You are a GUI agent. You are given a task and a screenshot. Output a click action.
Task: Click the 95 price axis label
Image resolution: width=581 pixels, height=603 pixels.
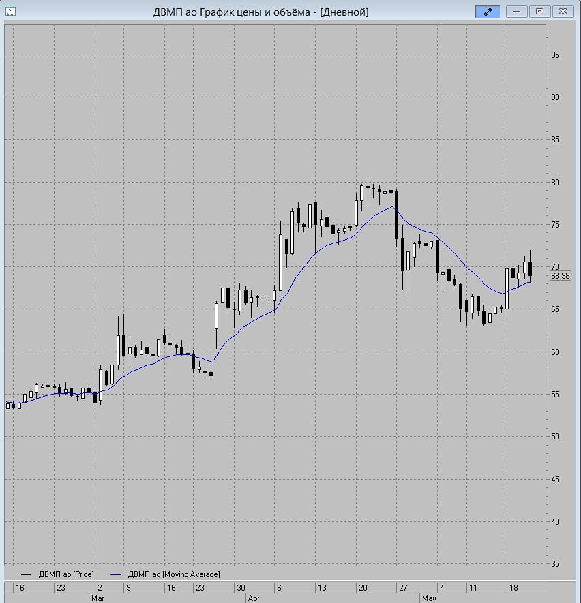click(555, 55)
